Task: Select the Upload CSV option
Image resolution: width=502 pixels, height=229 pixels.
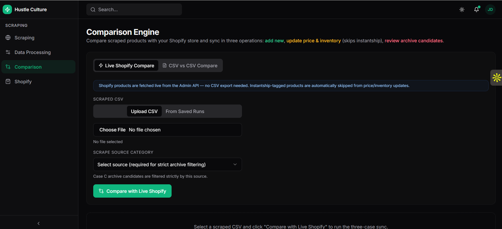Action: [x=144, y=111]
